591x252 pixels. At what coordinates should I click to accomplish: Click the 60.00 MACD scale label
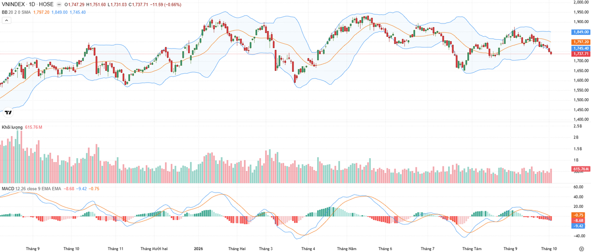tap(579, 187)
